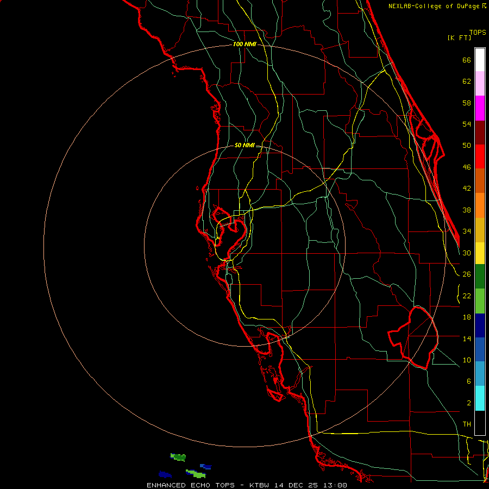Pick the medium blue legend swatch
The image size is (489, 489).
(x=480, y=349)
